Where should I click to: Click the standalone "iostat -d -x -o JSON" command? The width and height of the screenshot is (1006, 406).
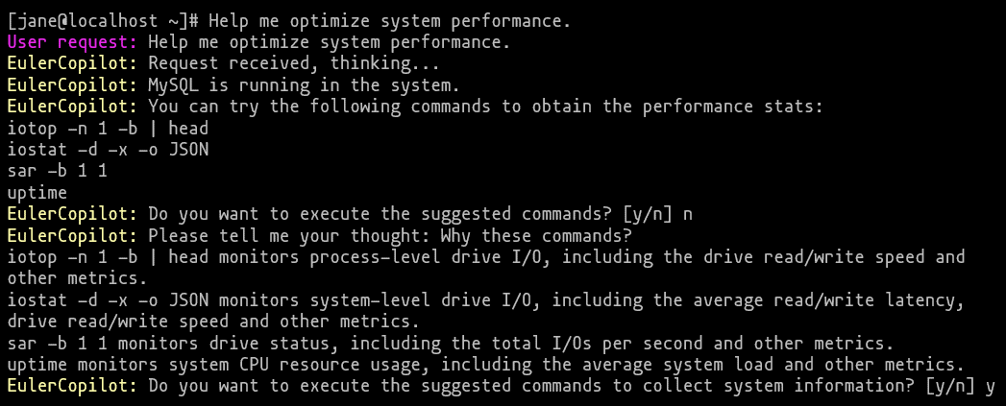point(107,149)
